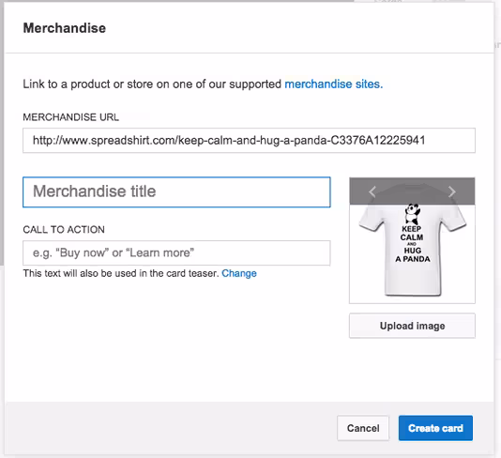Click the Link to a product description text
Viewport: 501px width, 458px height.
click(x=152, y=84)
